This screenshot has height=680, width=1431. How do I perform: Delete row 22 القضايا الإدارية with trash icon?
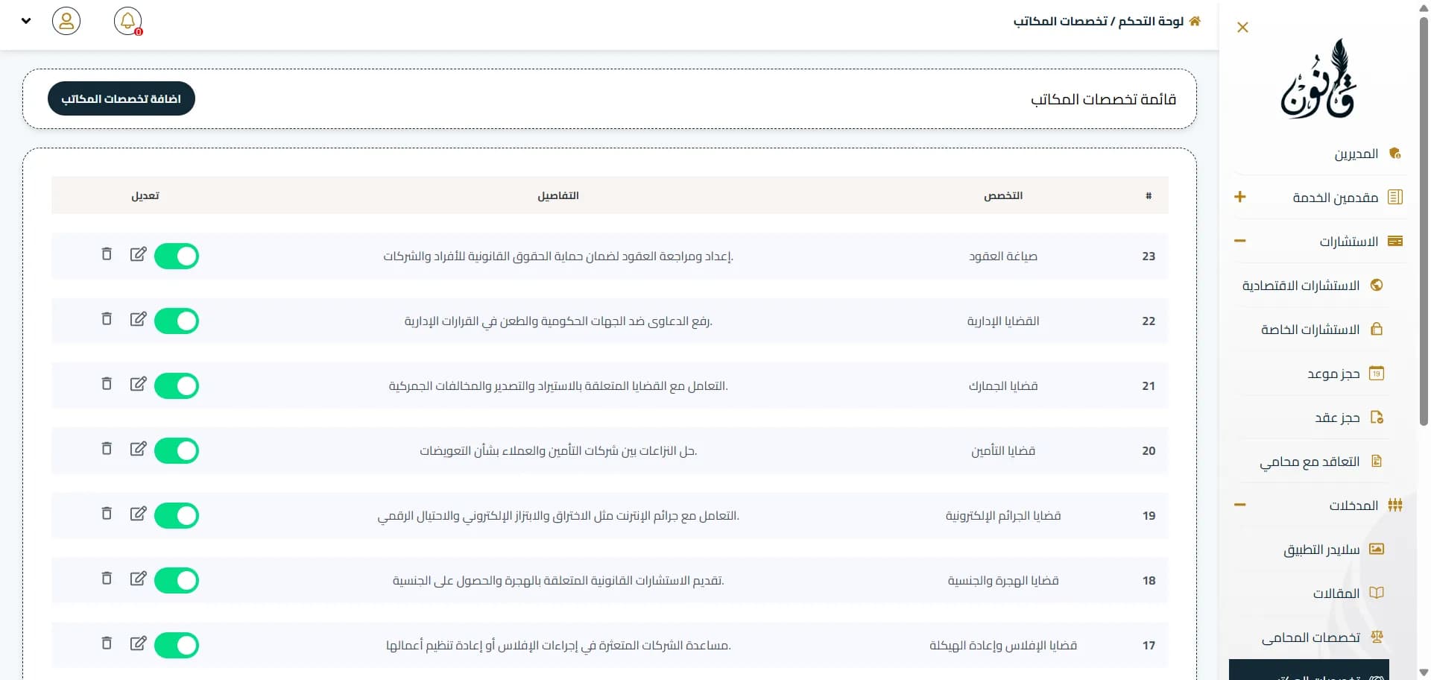coord(107,319)
